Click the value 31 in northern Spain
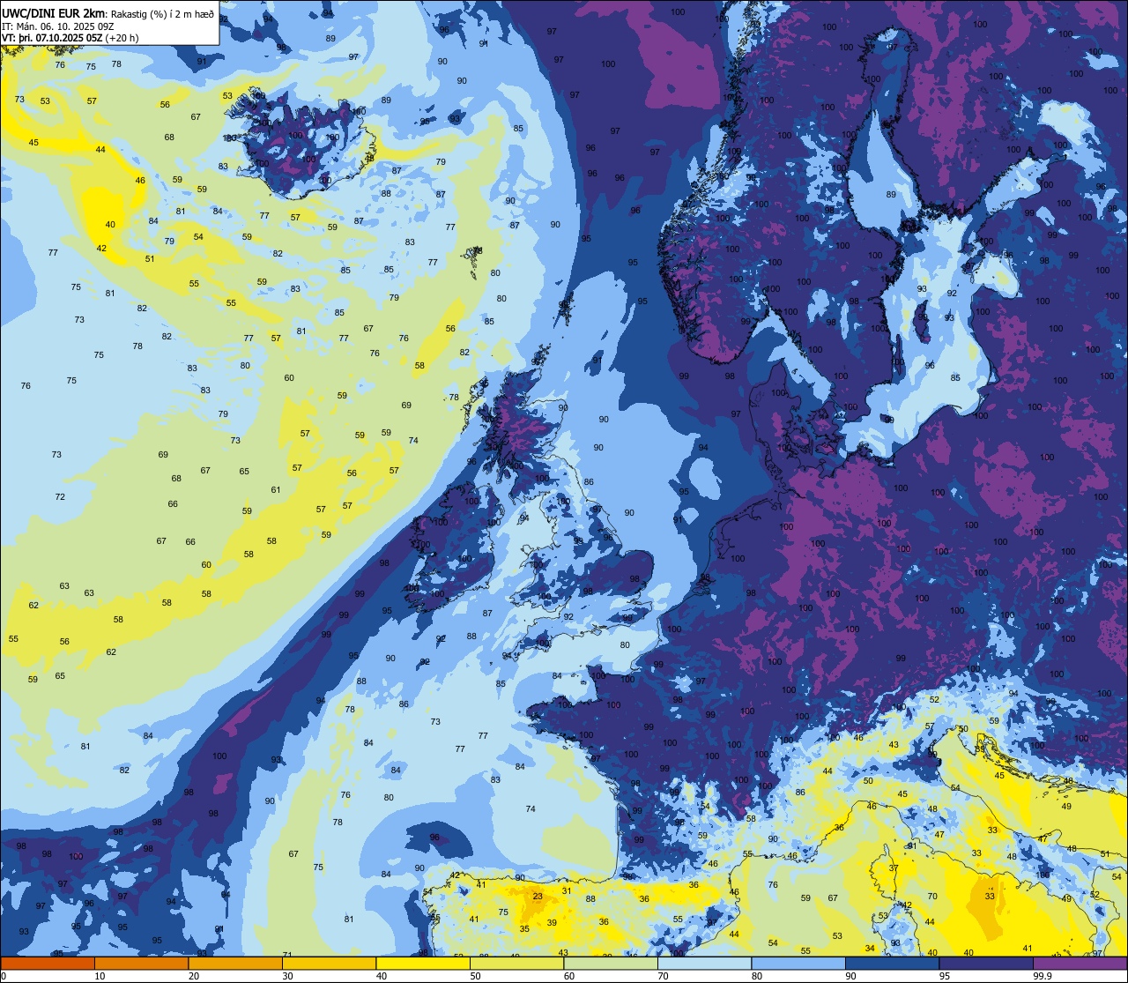The width and height of the screenshot is (1128, 983). point(567,890)
